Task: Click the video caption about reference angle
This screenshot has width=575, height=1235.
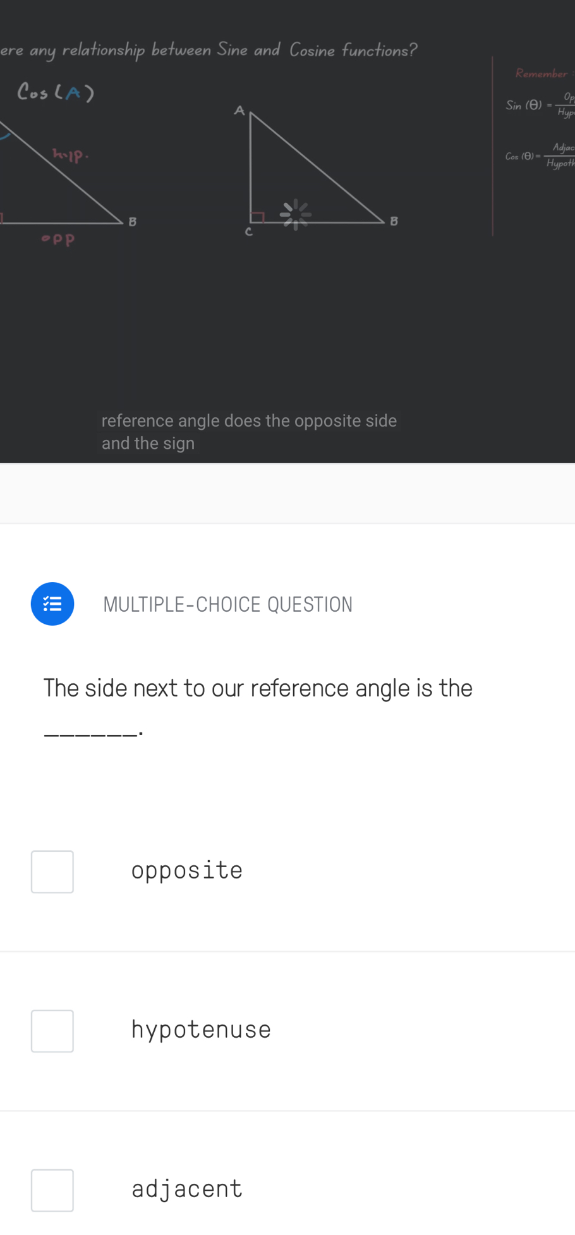Action: point(249,432)
